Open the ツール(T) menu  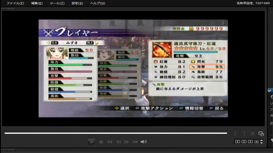coord(57,3)
